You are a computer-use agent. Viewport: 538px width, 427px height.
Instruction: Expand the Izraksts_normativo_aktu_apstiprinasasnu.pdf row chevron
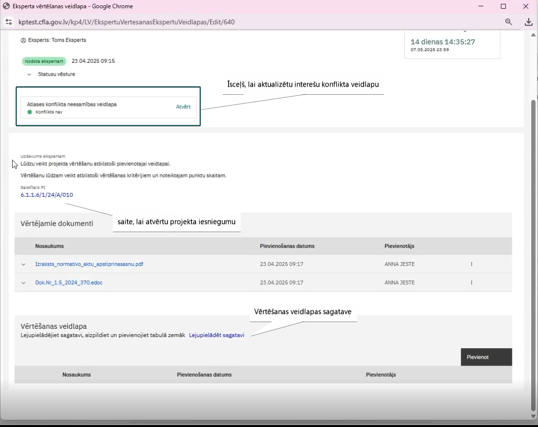(23, 265)
